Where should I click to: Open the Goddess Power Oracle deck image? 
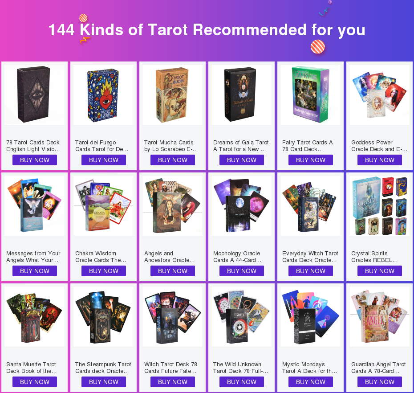(x=379, y=94)
